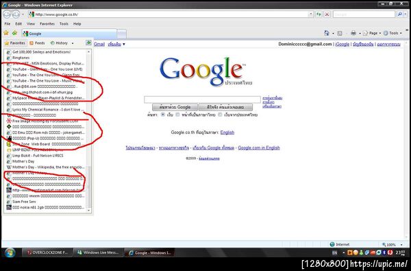Open the Tools menu in menu bar
411x271 pixels.
tap(64, 23)
